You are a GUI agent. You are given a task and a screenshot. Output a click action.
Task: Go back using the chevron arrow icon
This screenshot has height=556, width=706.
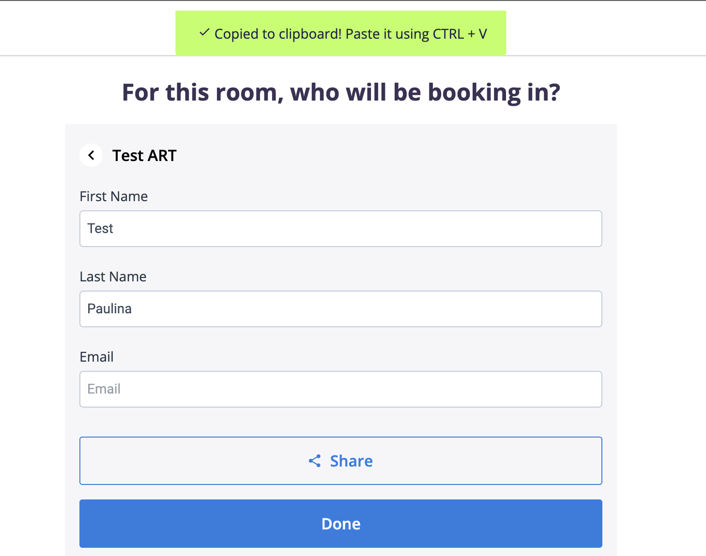[91, 155]
